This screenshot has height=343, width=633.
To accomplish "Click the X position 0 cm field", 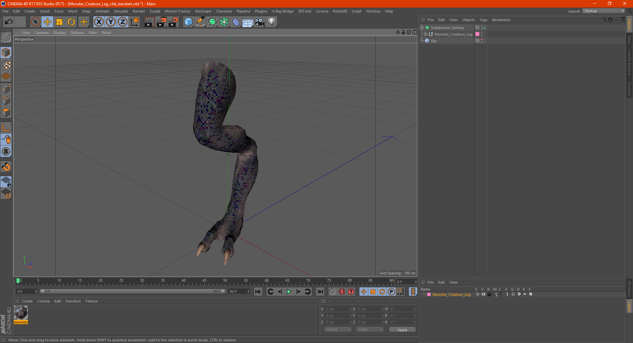I will (339, 309).
